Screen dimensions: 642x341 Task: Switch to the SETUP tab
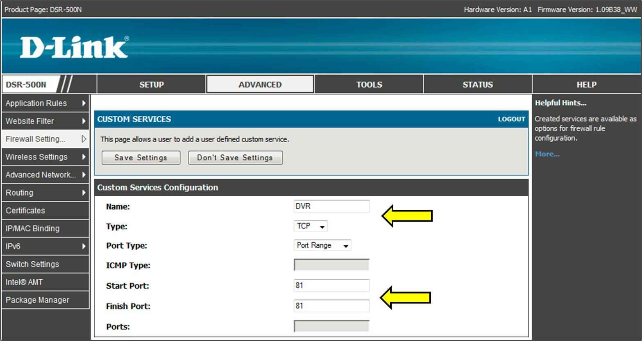coord(151,85)
